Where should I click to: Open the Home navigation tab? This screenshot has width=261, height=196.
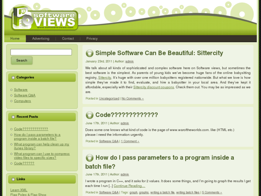[x=15, y=38]
